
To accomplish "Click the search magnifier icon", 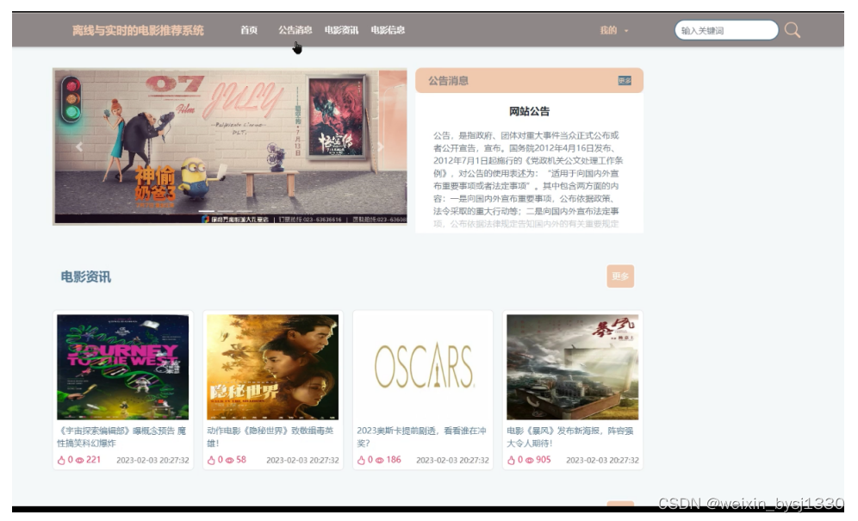I will pyautogui.click(x=793, y=30).
